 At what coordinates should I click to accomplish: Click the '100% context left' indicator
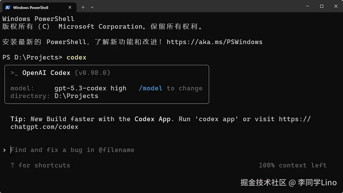(292, 166)
